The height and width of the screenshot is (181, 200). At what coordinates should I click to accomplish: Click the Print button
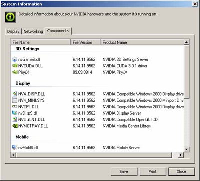tap(153, 172)
